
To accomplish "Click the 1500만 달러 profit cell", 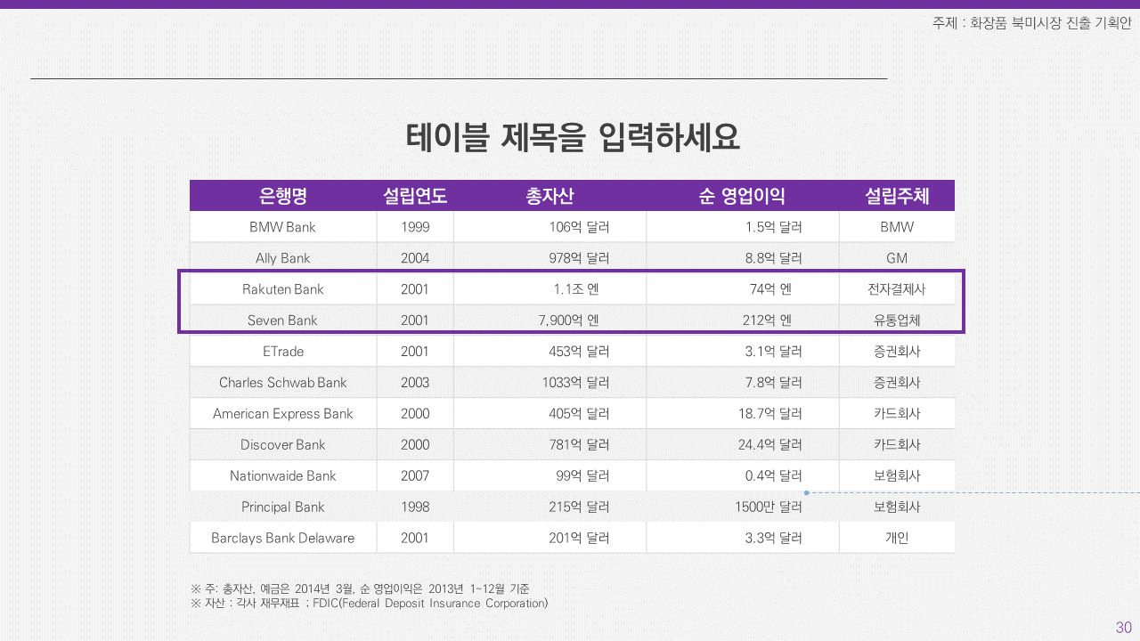I will [743, 507].
